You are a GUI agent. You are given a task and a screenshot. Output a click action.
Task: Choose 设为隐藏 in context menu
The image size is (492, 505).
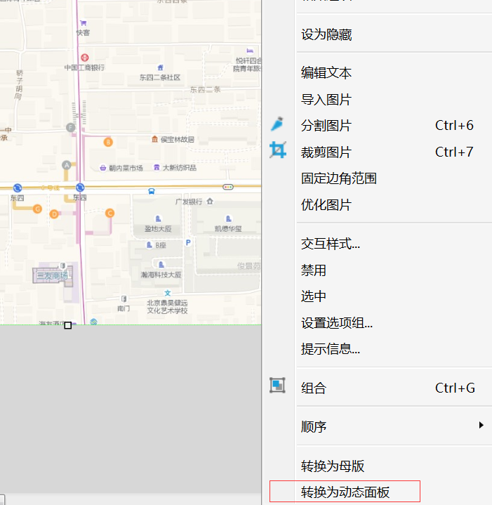pyautogui.click(x=326, y=34)
